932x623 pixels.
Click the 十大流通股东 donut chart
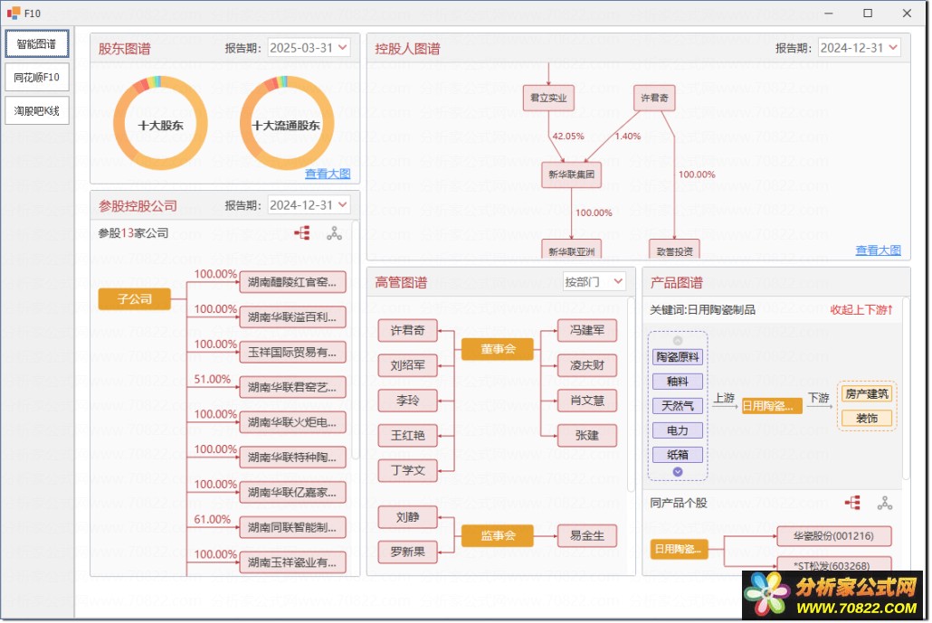tap(287, 124)
